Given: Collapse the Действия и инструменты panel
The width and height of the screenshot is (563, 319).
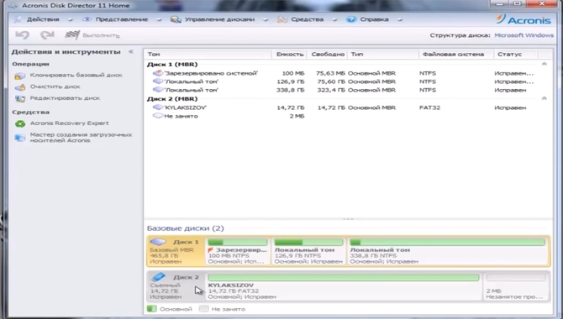Looking at the screenshot, I should coord(131,52).
